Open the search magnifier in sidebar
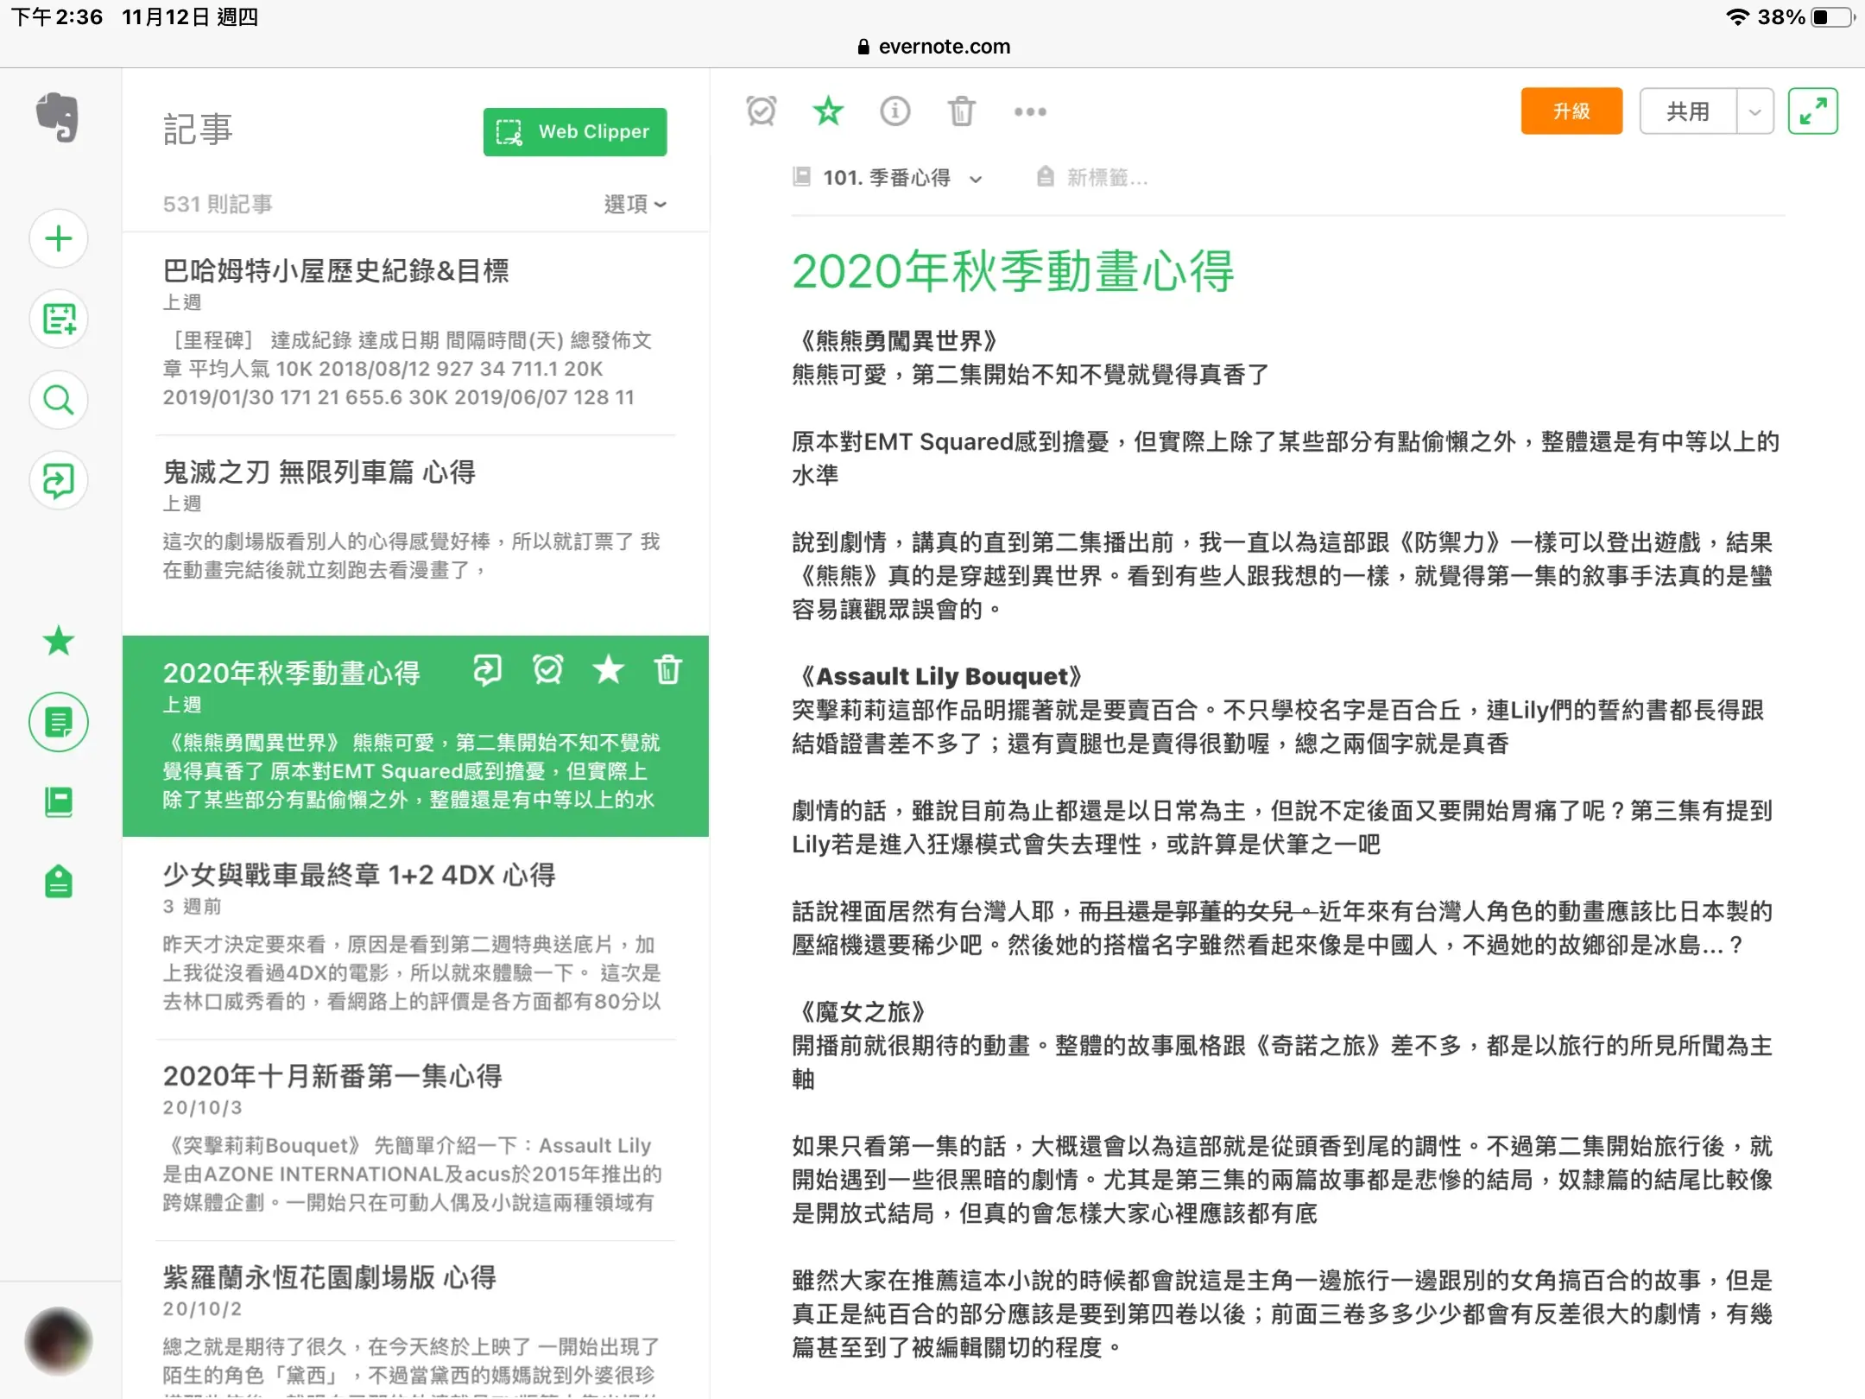Screen dimensions: 1865x1399 [59, 400]
